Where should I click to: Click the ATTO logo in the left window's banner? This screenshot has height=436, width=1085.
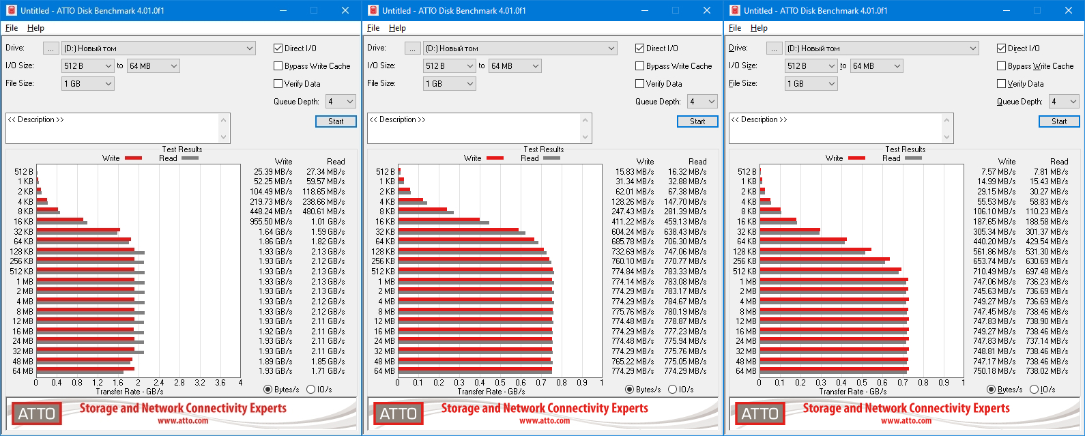pyautogui.click(x=36, y=413)
